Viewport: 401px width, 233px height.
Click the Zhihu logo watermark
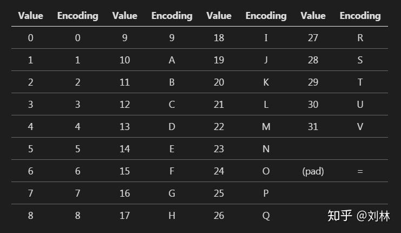(340, 216)
